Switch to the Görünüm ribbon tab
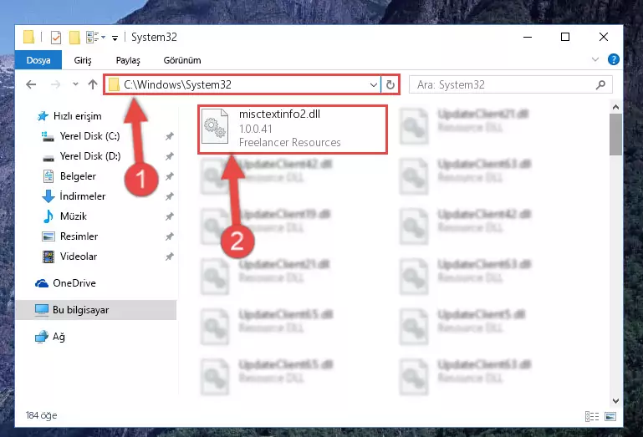The image size is (643, 437). (x=182, y=60)
